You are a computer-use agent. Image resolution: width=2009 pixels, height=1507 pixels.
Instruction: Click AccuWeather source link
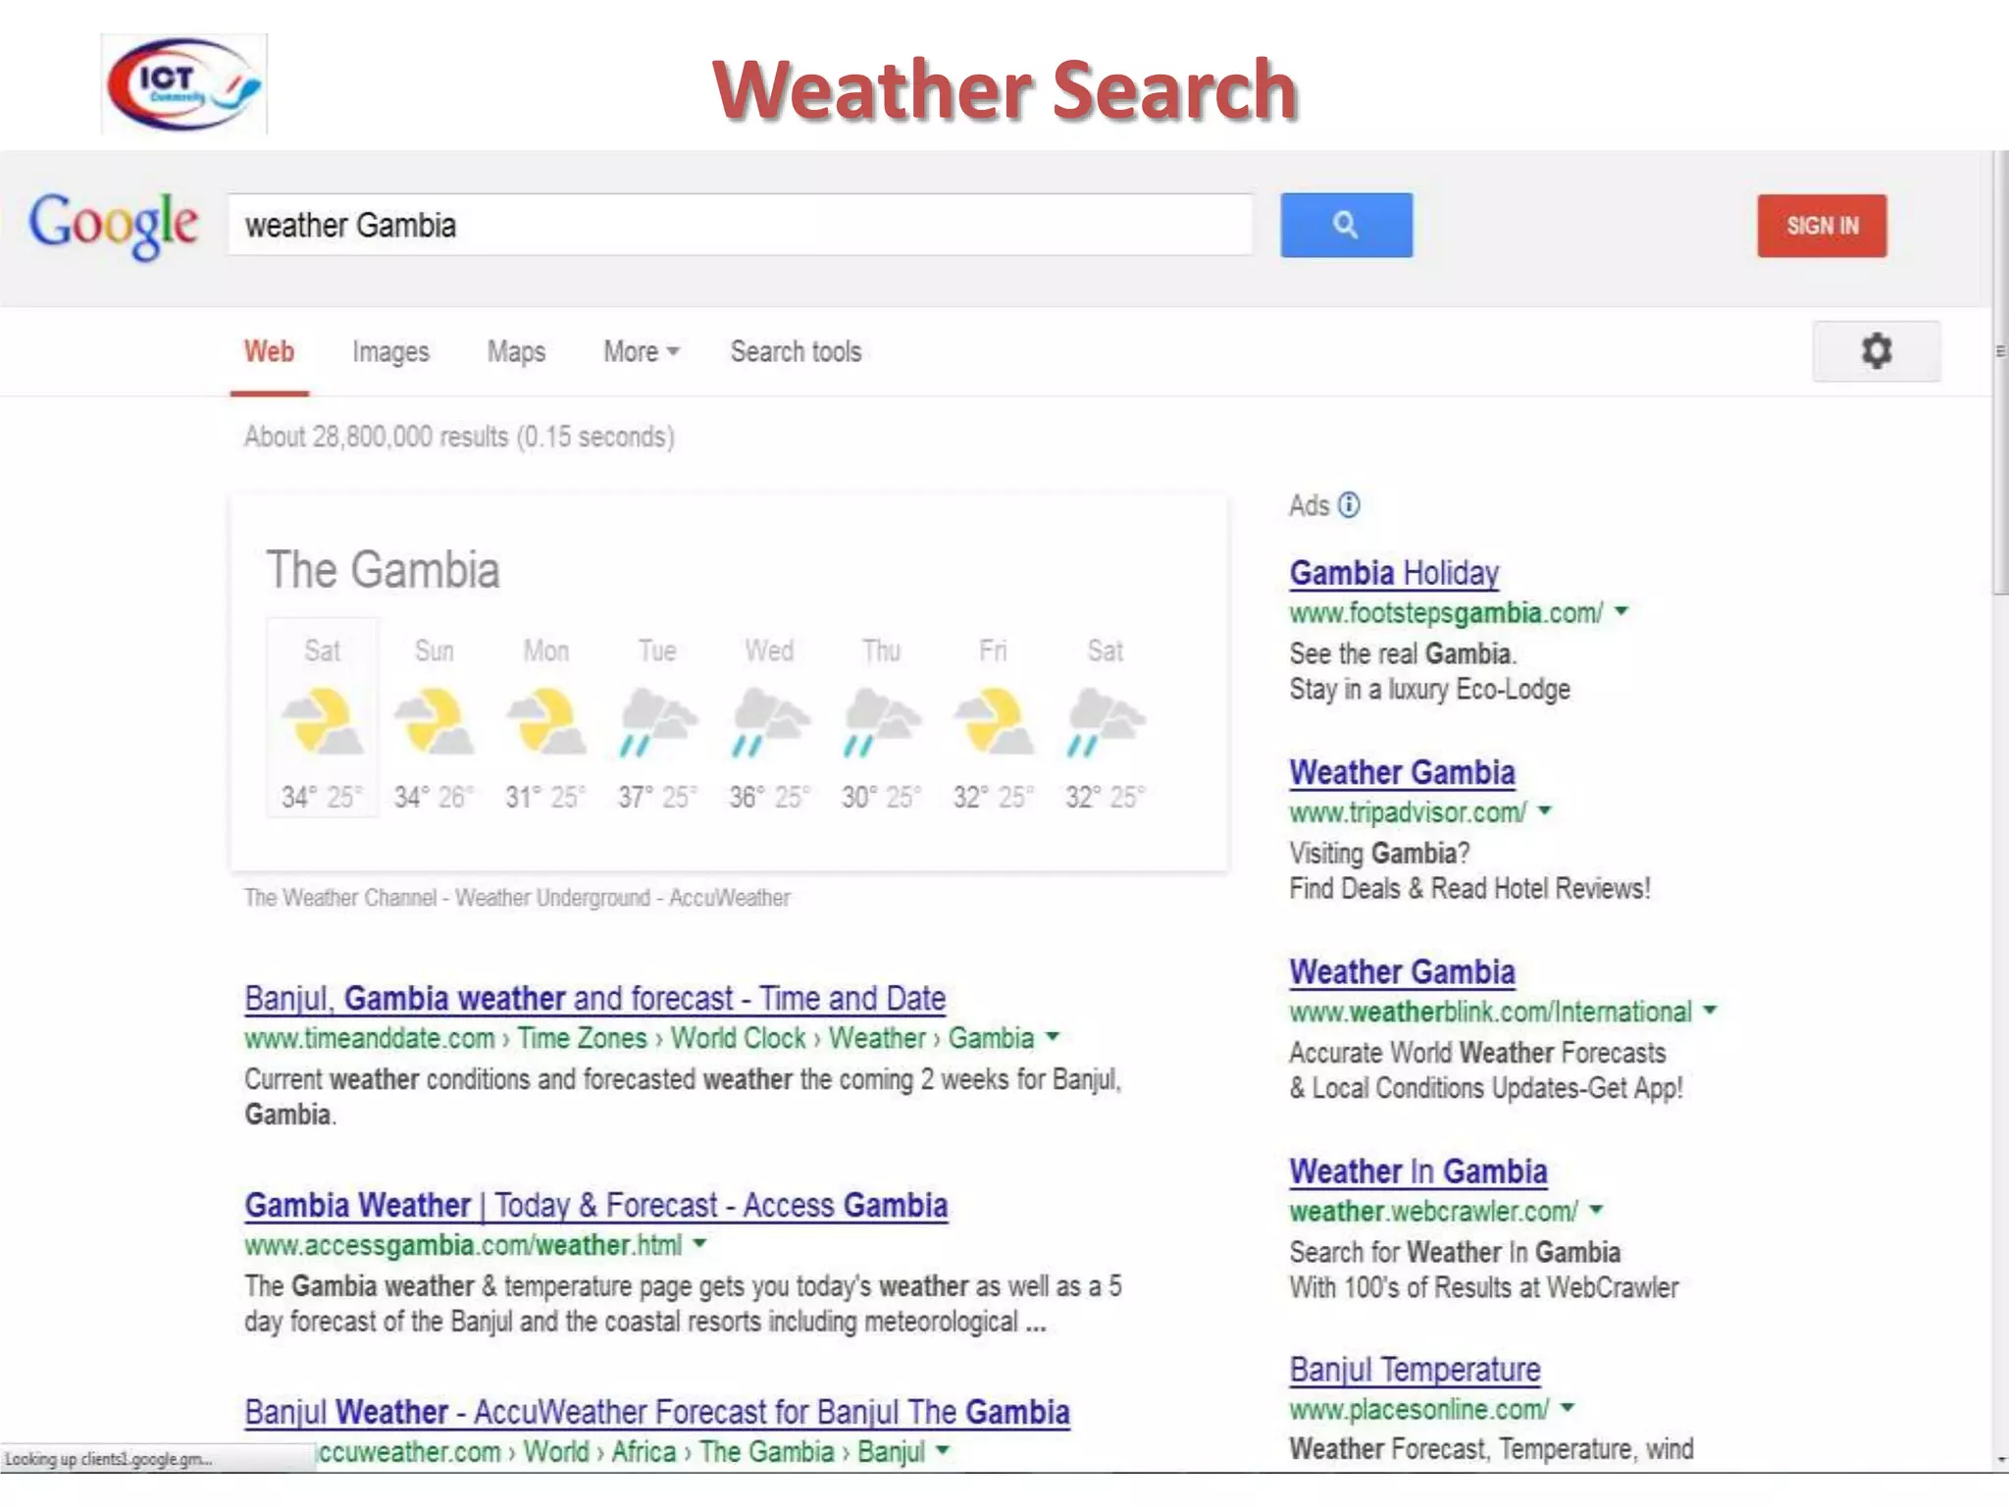[x=729, y=898]
